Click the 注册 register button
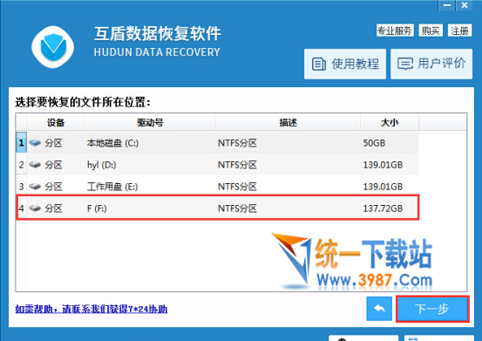Screen dimensions: 482x341 [x=459, y=31]
